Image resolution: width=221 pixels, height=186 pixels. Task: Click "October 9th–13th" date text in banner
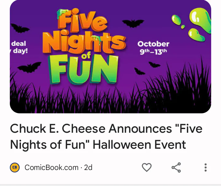click(153, 47)
